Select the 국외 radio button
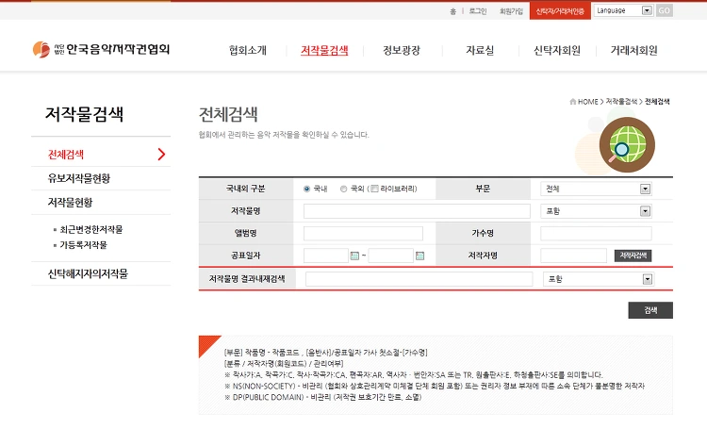 click(343, 189)
